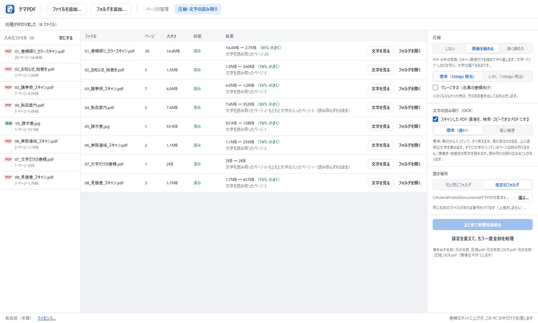Choose 標準（150dpi 相当）resolution
This screenshot has width=538, height=323.
(458, 76)
